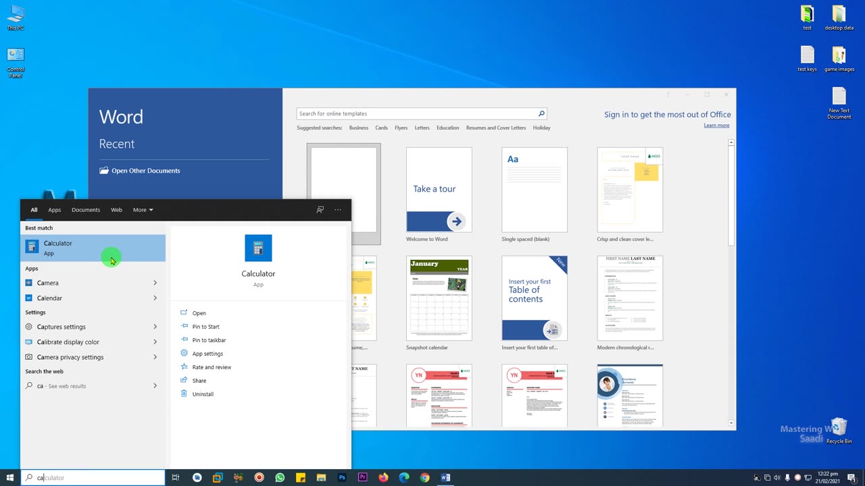Click the taskbar search box
865x486 pixels.
coord(93,478)
